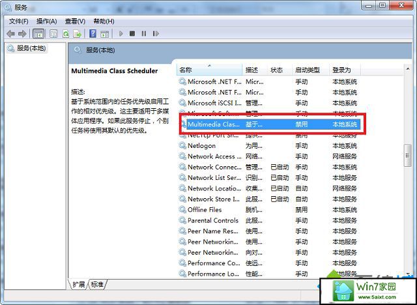Click the vertical scrollbar thumb of services list

[x=407, y=156]
